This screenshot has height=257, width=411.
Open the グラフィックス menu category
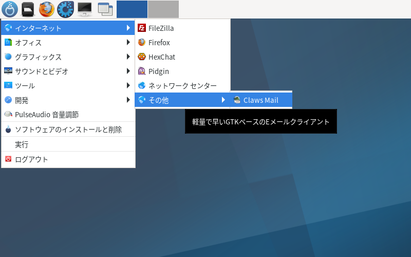(x=68, y=57)
